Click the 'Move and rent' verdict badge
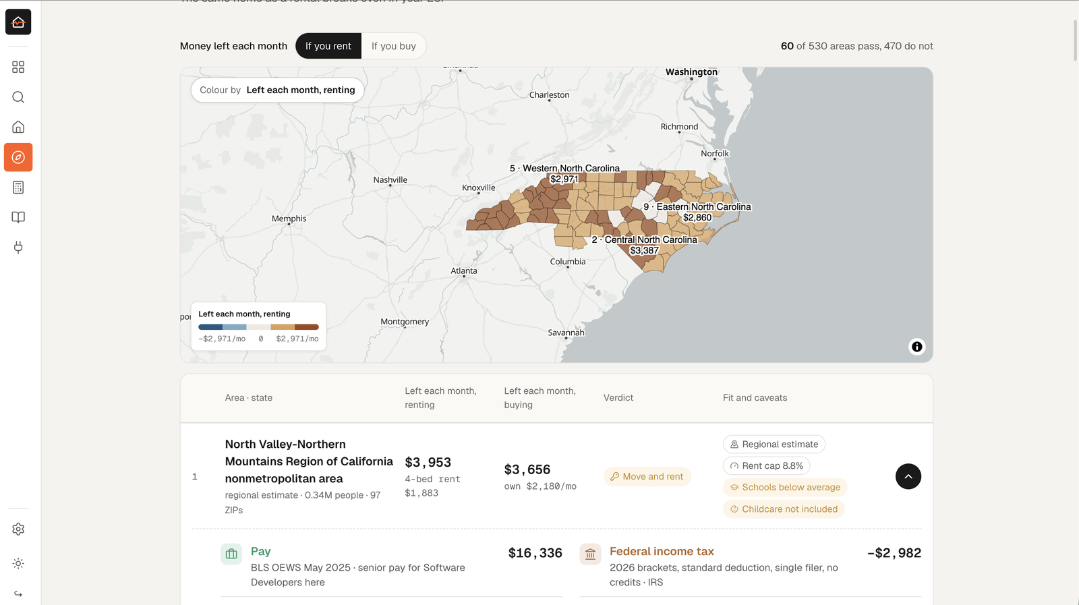 (647, 476)
